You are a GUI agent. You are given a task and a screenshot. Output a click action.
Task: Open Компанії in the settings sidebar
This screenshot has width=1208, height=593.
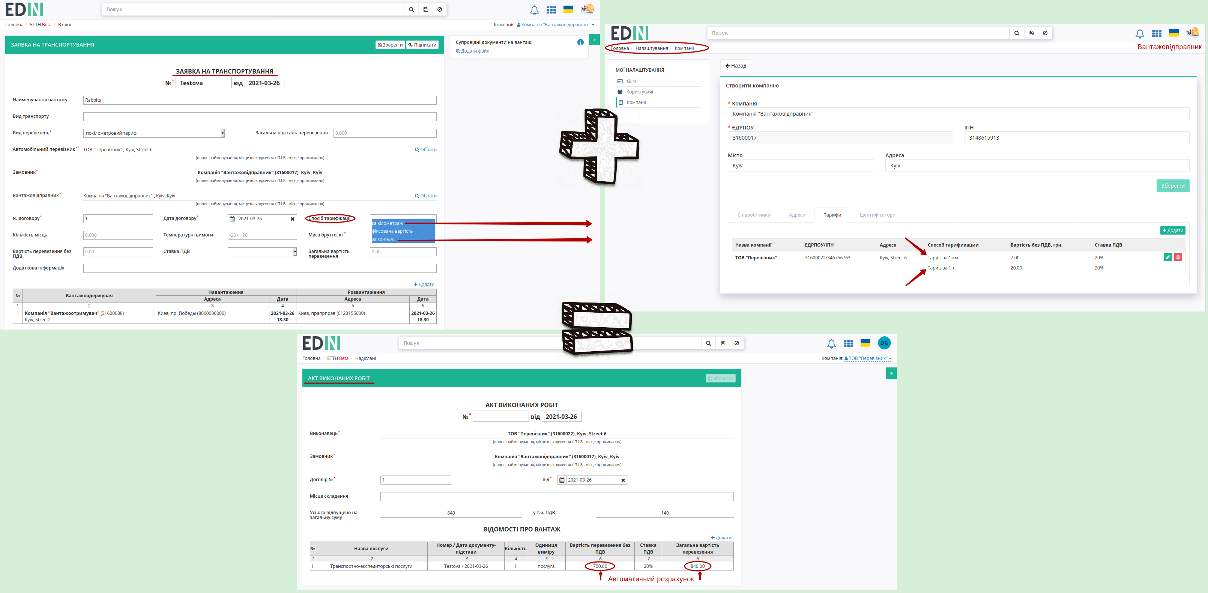tap(636, 102)
